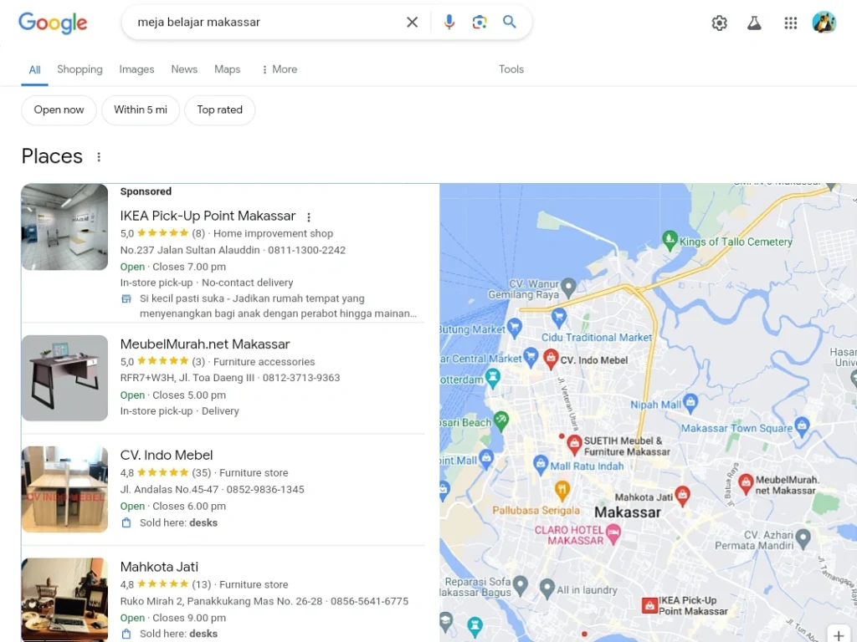Select the Makassar Town Square marker
This screenshot has width=857, height=642.
[802, 426]
